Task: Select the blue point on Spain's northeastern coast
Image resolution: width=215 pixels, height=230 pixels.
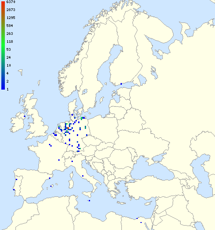Action: 49,178
